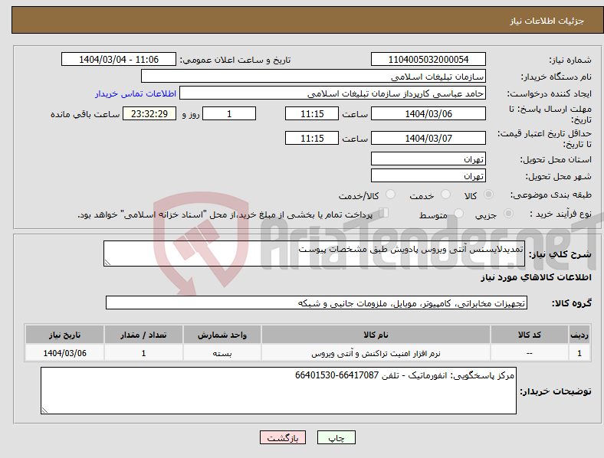Click the اطلاعات کالاهای مورد نیاز heading
The image size is (604, 458).
[x=536, y=277]
